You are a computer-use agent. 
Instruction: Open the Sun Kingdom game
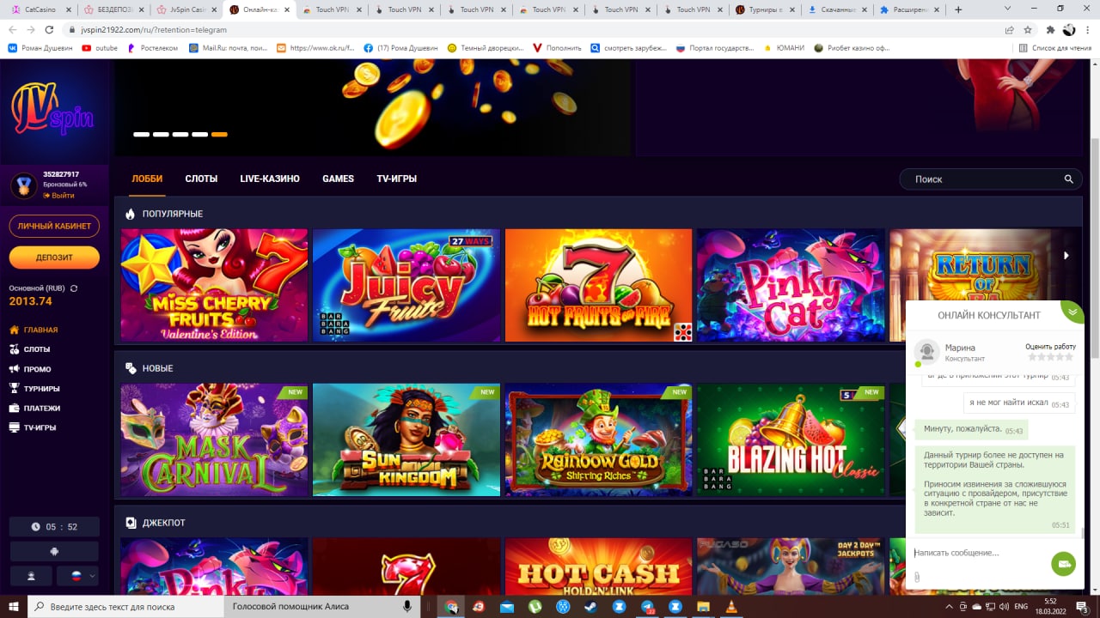[406, 440]
